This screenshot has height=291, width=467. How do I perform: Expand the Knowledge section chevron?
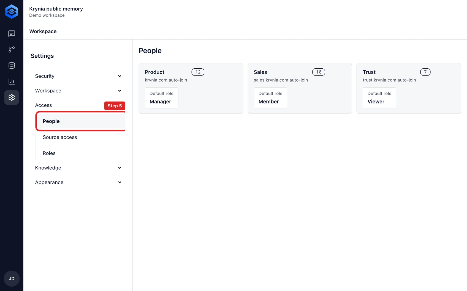[x=120, y=168]
